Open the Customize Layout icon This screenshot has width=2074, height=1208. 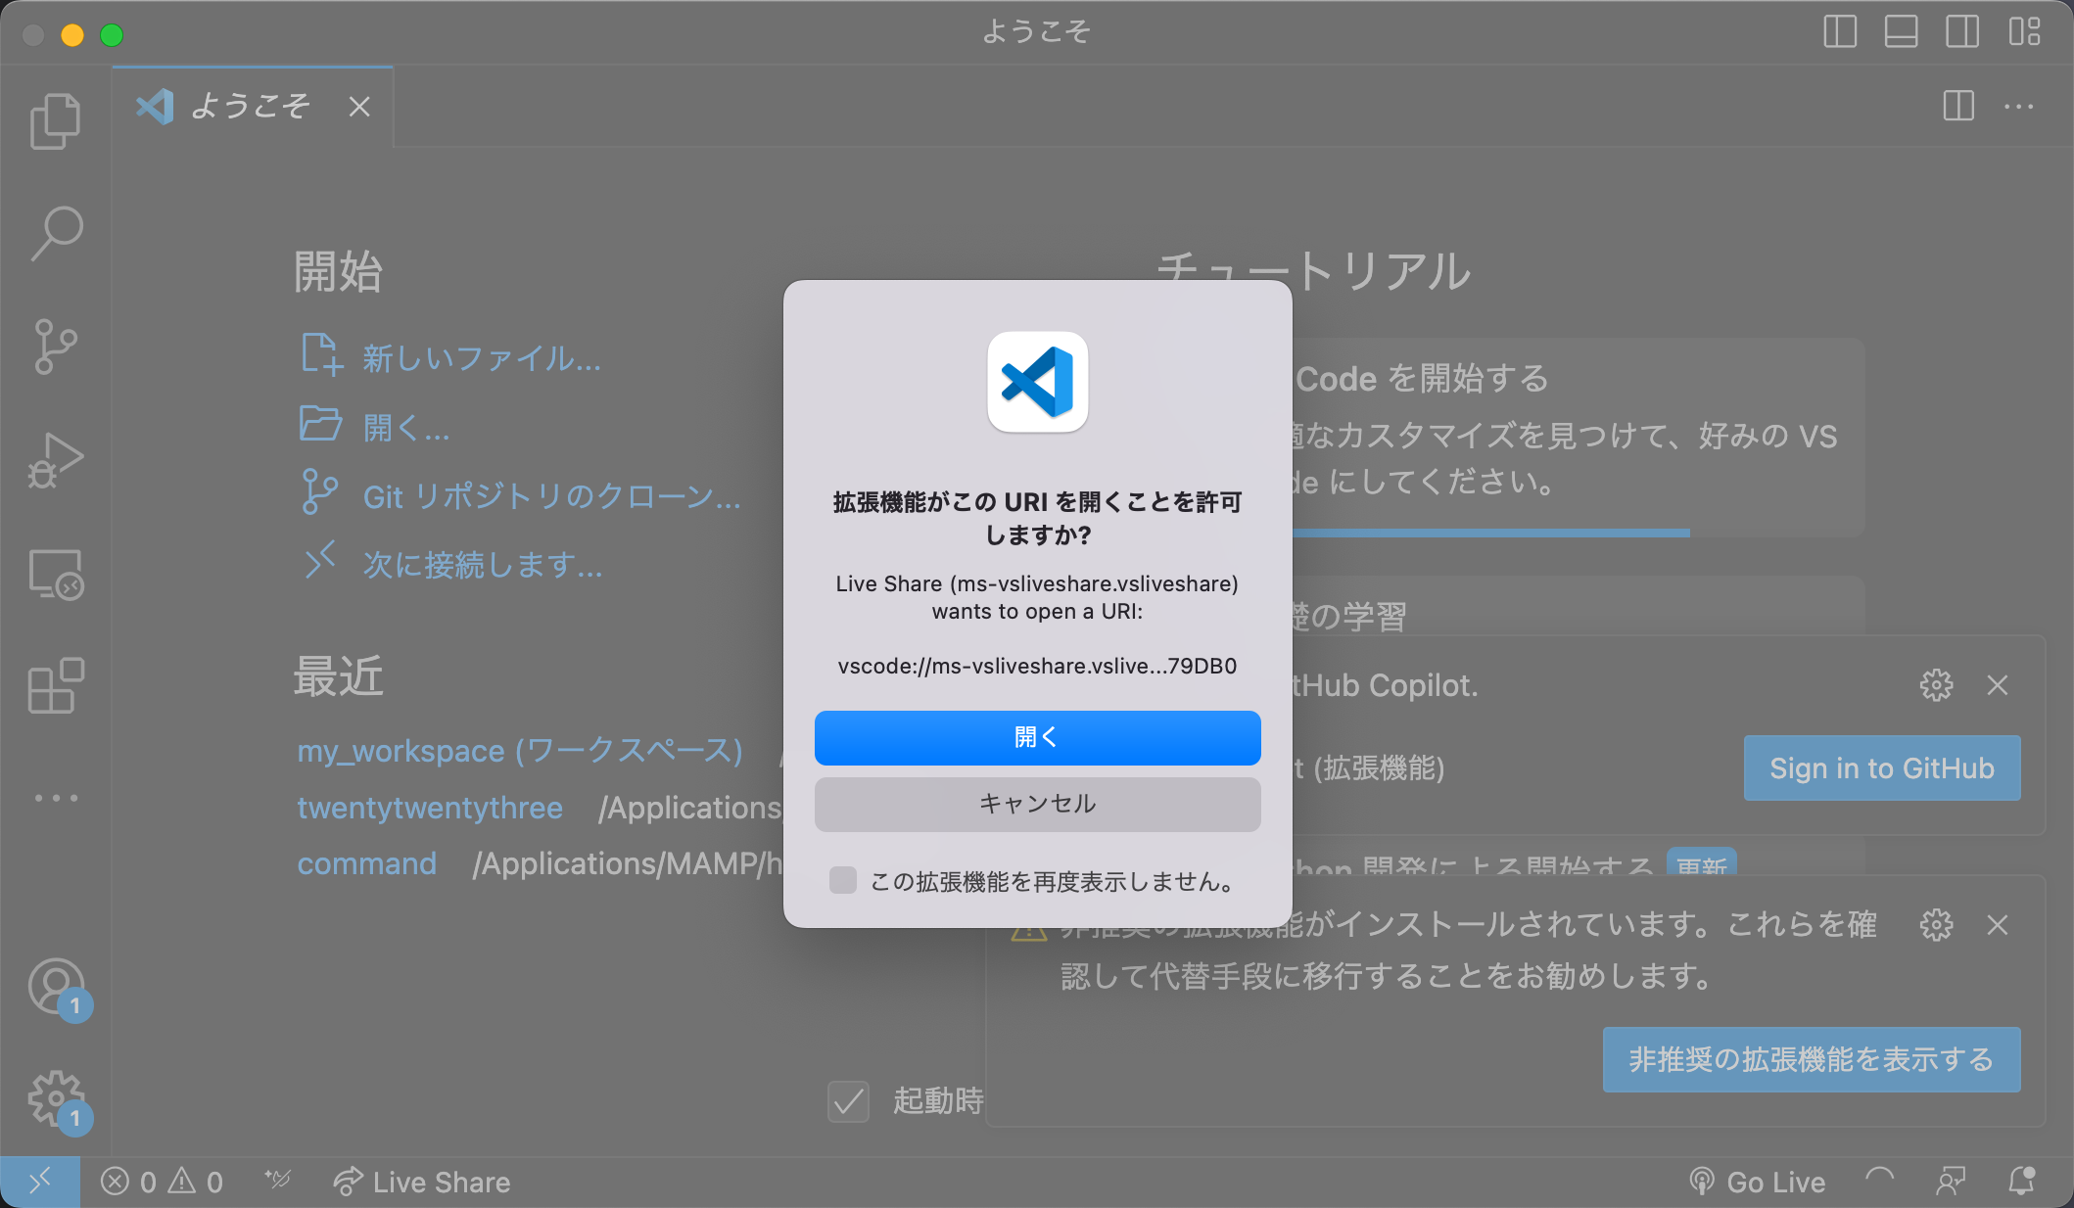click(2023, 31)
